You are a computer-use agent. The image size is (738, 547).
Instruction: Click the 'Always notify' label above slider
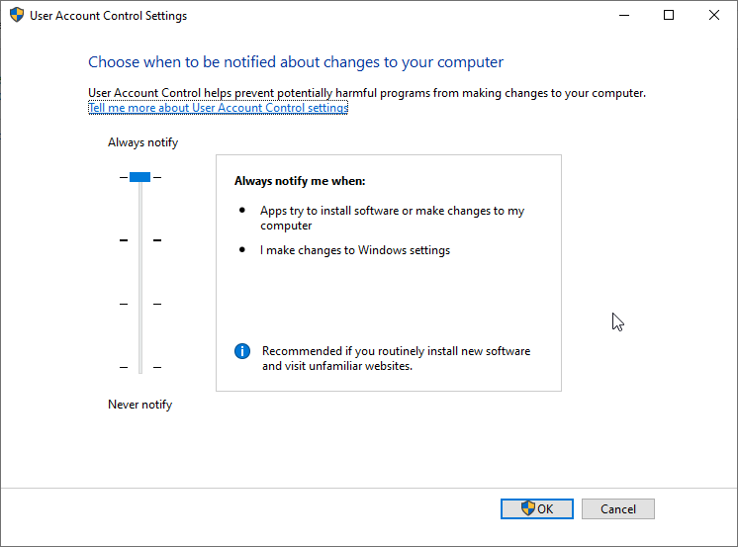(x=142, y=142)
